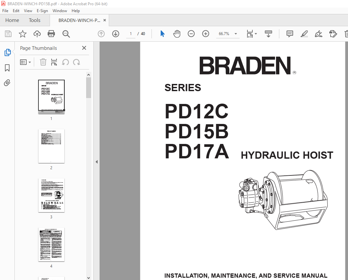Screen dimensions: 348x280
Task: Open the Bookmarks sidebar panel
Action: (7, 68)
